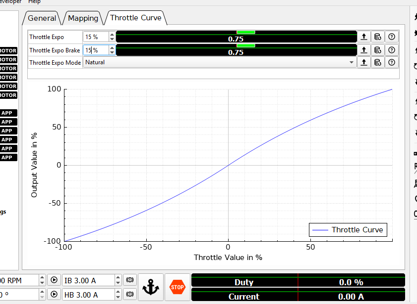The width and height of the screenshot is (417, 304).
Task: Run motor at set RPM play button
Action: pos(54,280)
